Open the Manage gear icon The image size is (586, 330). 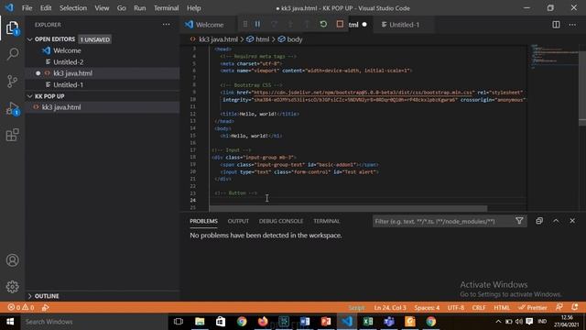coord(12,287)
